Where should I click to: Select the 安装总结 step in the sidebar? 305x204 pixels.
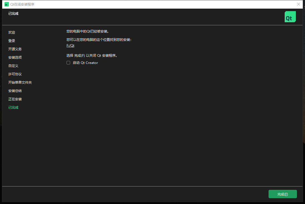coord(15,91)
